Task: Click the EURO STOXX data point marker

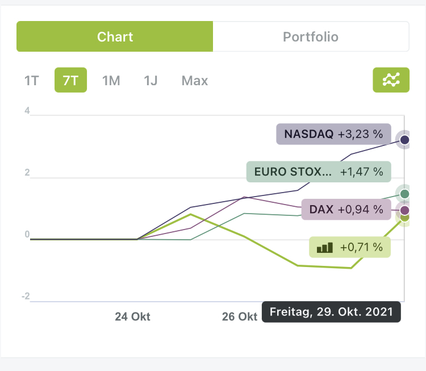Action: point(404,194)
